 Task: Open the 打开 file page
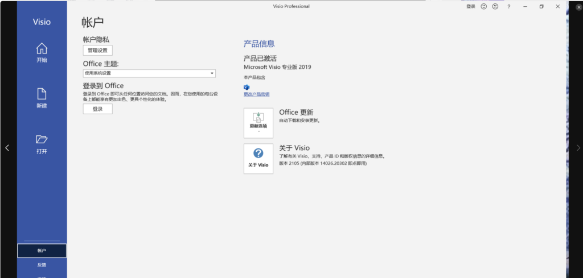[x=42, y=144]
